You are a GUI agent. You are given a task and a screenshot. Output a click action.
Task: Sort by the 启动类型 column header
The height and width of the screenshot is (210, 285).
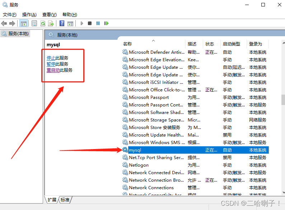coord(234,44)
